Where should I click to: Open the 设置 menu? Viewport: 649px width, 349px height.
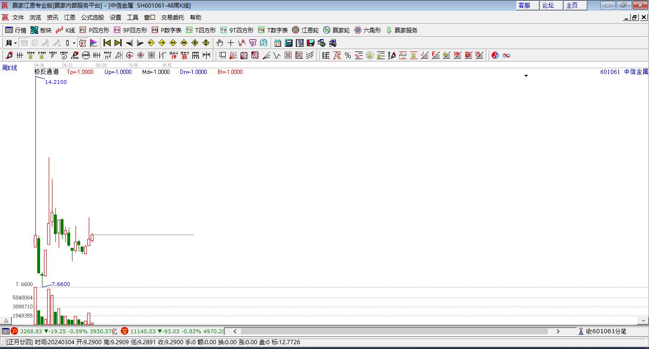coord(115,17)
